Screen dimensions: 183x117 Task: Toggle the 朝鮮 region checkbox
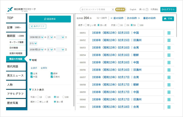pyautogui.click(x=52, y=73)
